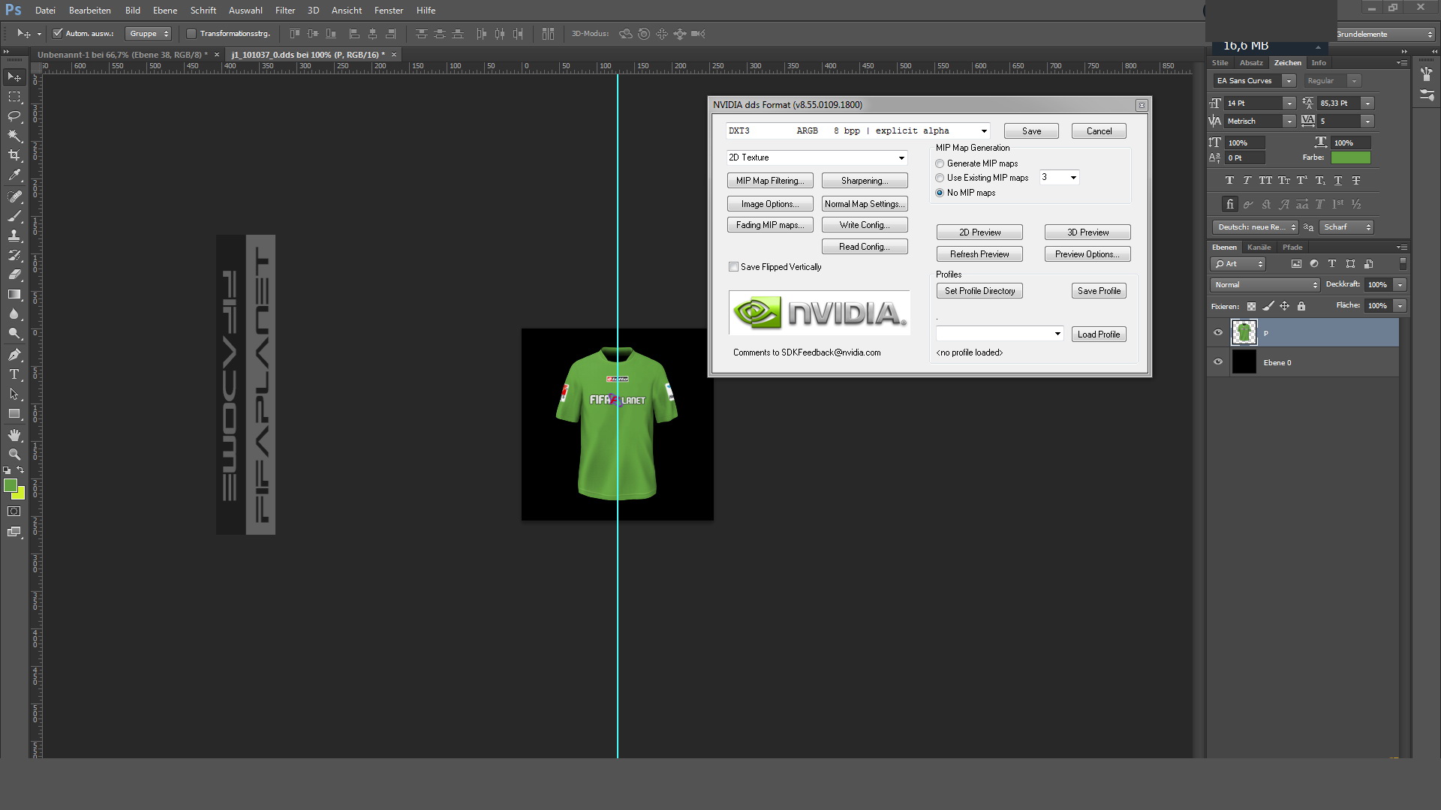Select the Eyedropper tool
This screenshot has width=1441, height=810.
click(14, 175)
